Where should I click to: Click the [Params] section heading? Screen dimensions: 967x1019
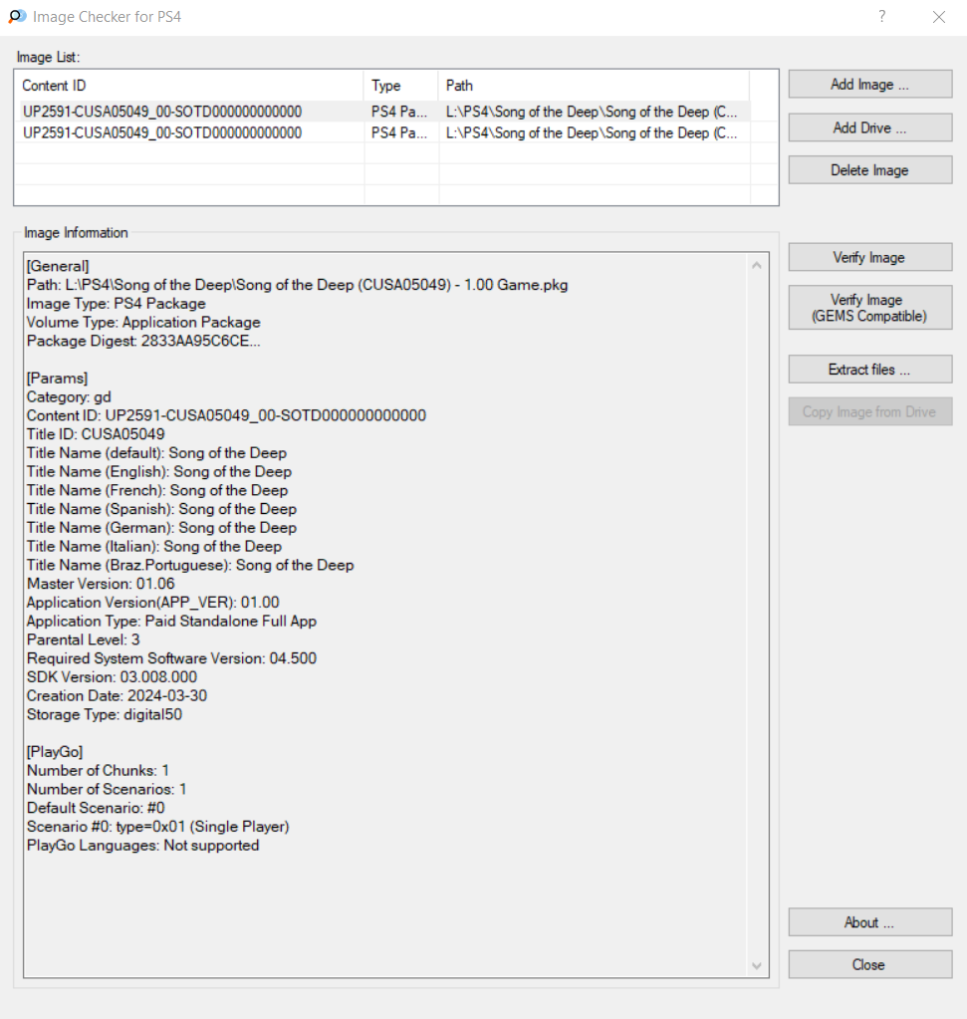[x=57, y=379]
